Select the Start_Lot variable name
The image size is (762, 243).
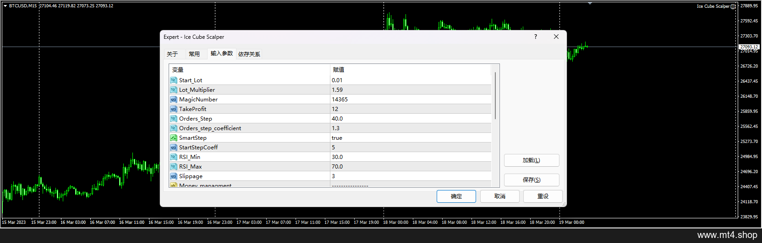point(191,80)
